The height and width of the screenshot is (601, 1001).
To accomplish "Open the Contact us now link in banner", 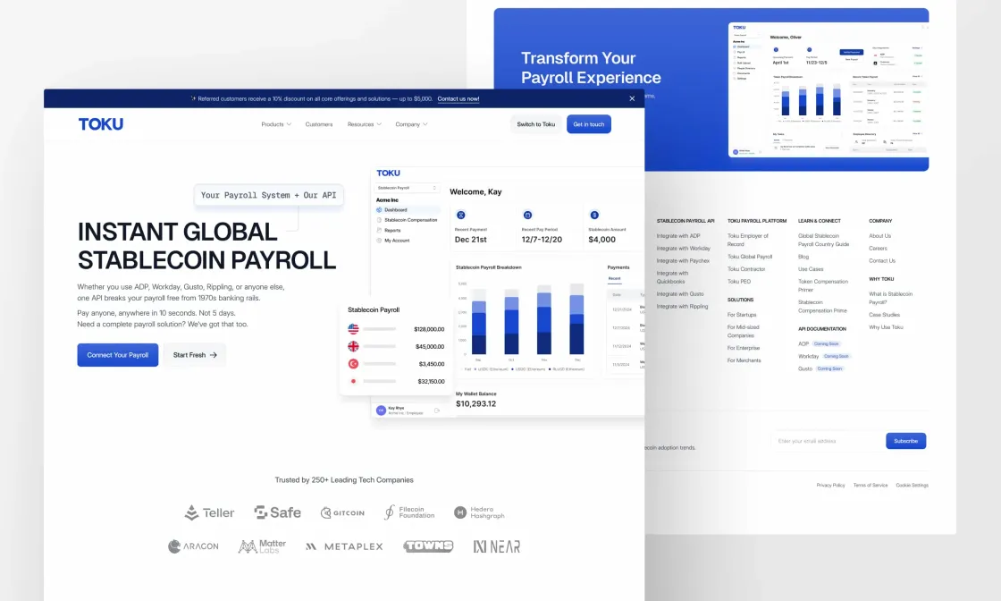I will tap(458, 99).
